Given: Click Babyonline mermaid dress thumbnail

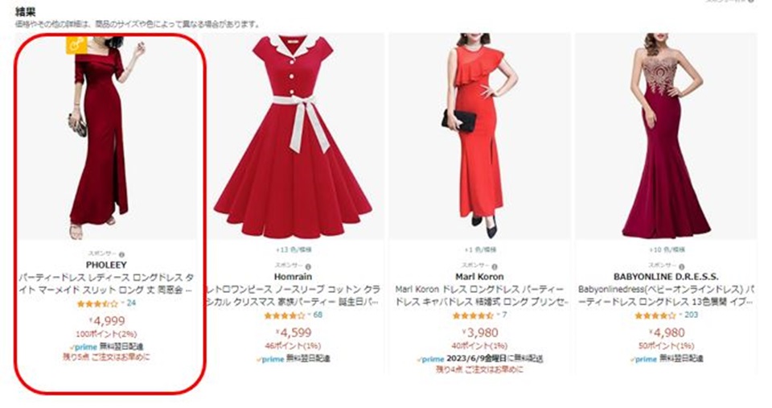Looking at the screenshot, I should pyautogui.click(x=666, y=137).
